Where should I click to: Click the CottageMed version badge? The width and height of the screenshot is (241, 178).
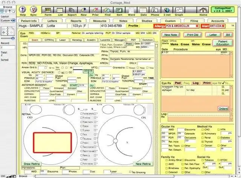point(223,10)
